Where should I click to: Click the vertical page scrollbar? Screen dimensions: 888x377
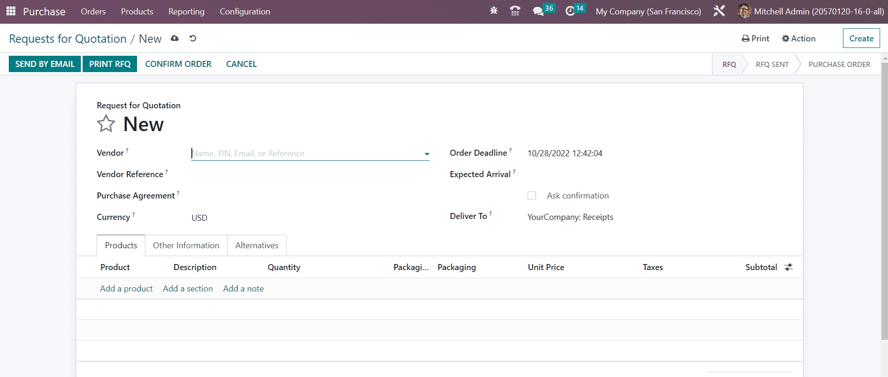884,200
